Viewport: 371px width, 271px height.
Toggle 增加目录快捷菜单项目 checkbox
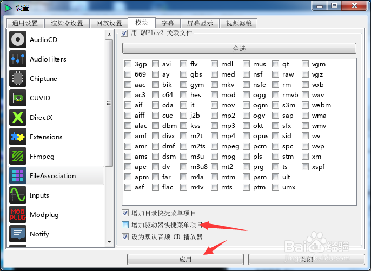pos(125,213)
